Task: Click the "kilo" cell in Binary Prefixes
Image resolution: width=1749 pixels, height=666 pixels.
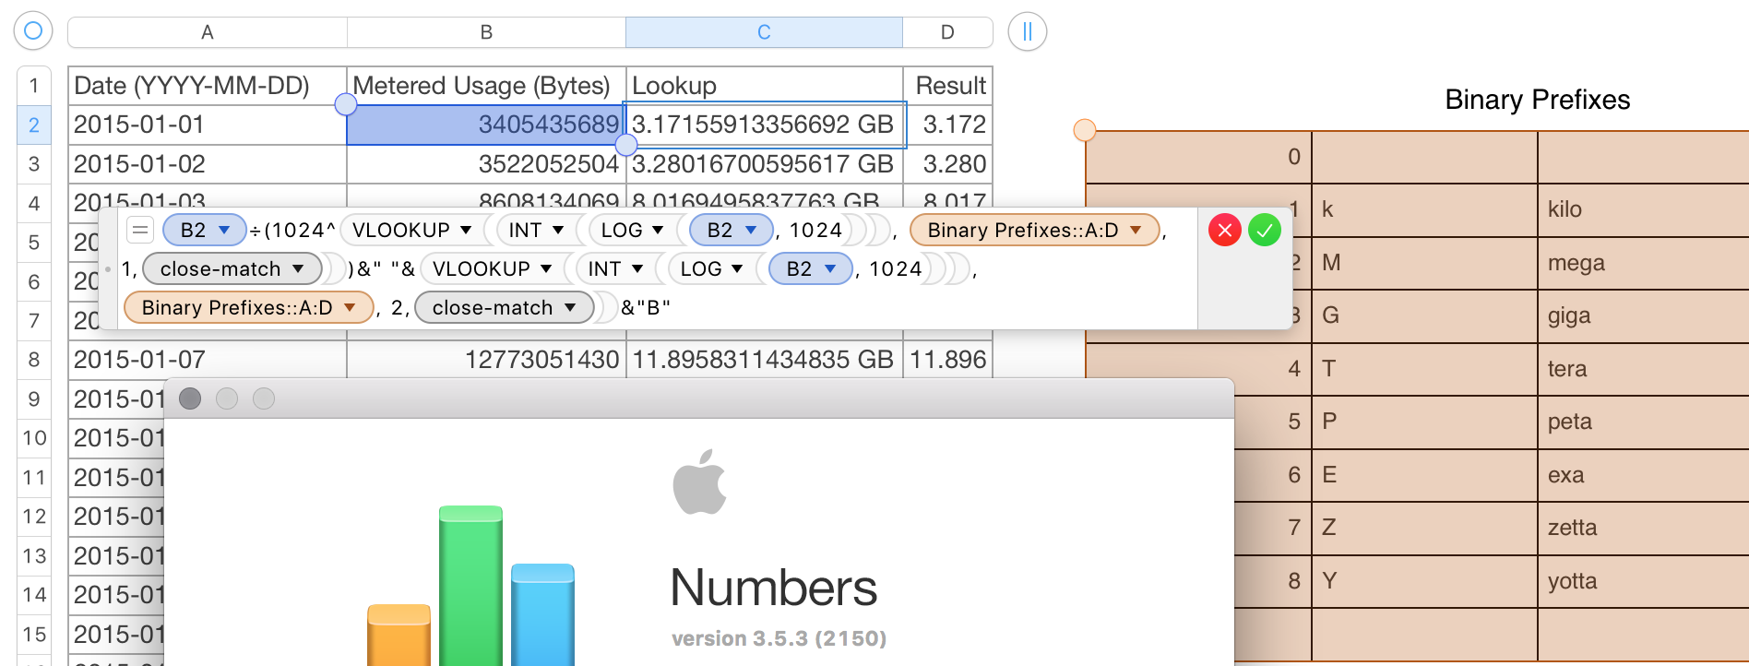Action: coord(1643,209)
